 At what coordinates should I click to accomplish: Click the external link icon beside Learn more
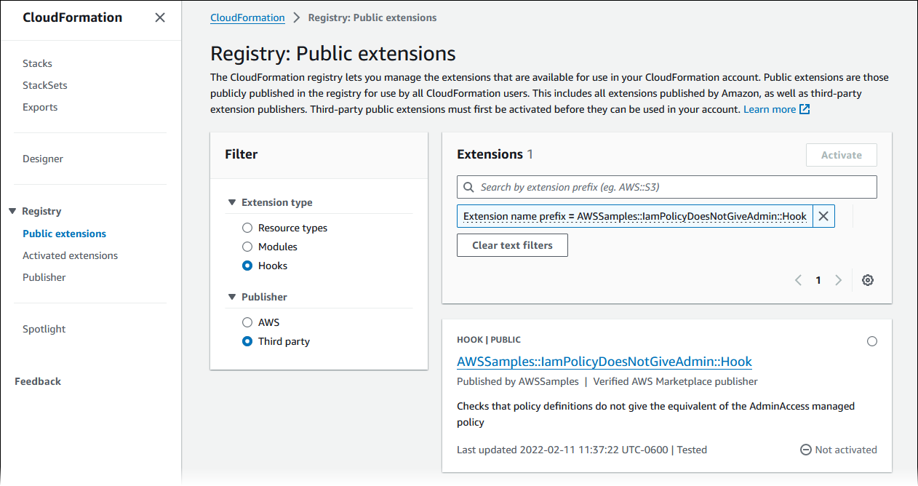pos(805,109)
